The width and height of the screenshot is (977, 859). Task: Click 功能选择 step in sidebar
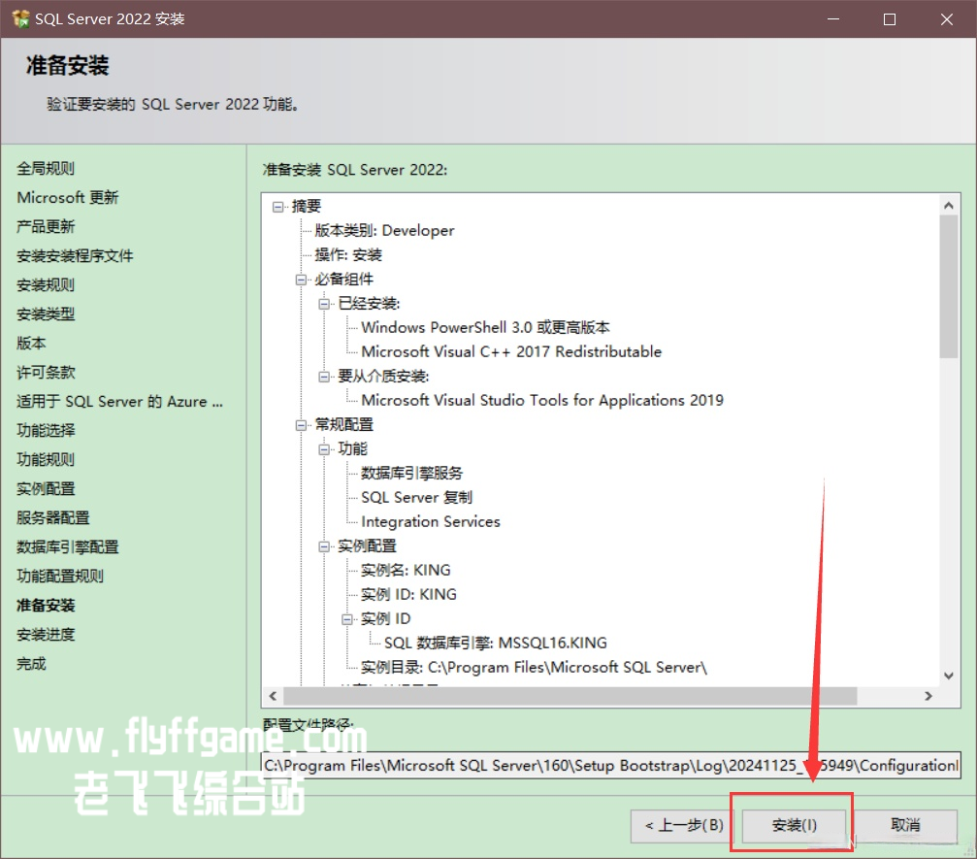click(46, 431)
